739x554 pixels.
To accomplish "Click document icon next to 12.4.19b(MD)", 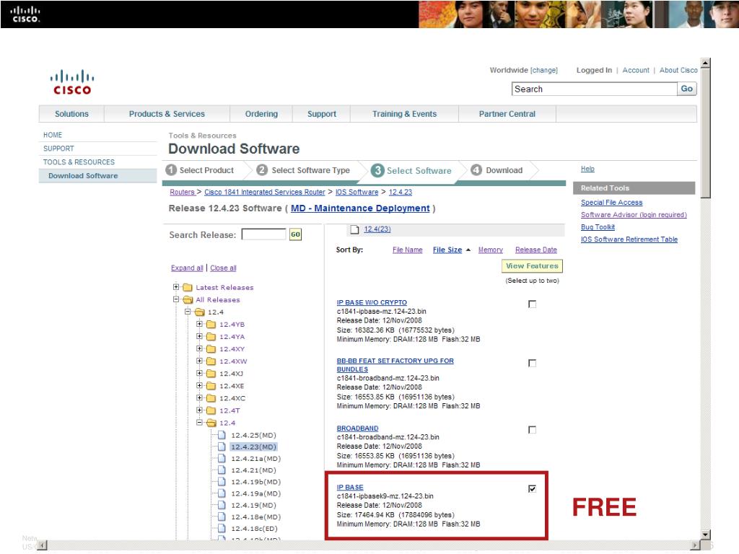I will click(222, 481).
